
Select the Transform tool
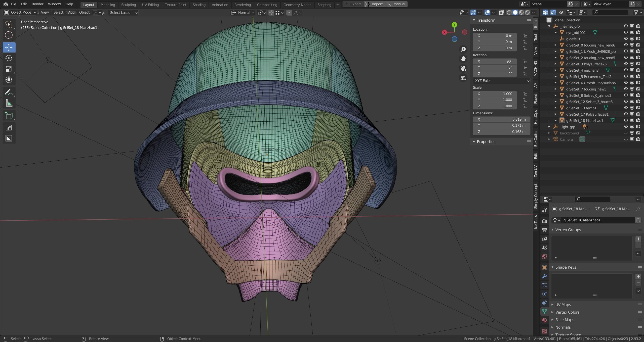pos(9,80)
